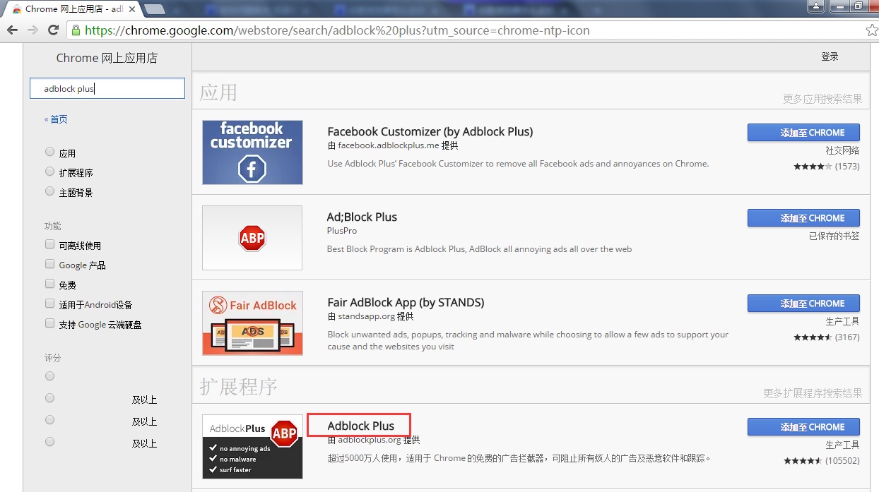The image size is (879, 492).
Task: Click the 超过5000万人使用 description
Action: tap(519, 458)
